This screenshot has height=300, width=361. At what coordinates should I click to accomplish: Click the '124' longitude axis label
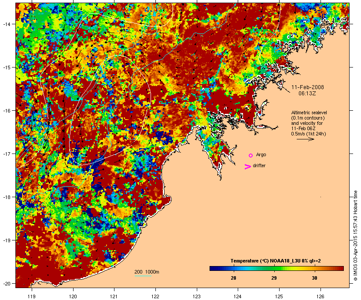(238, 296)
